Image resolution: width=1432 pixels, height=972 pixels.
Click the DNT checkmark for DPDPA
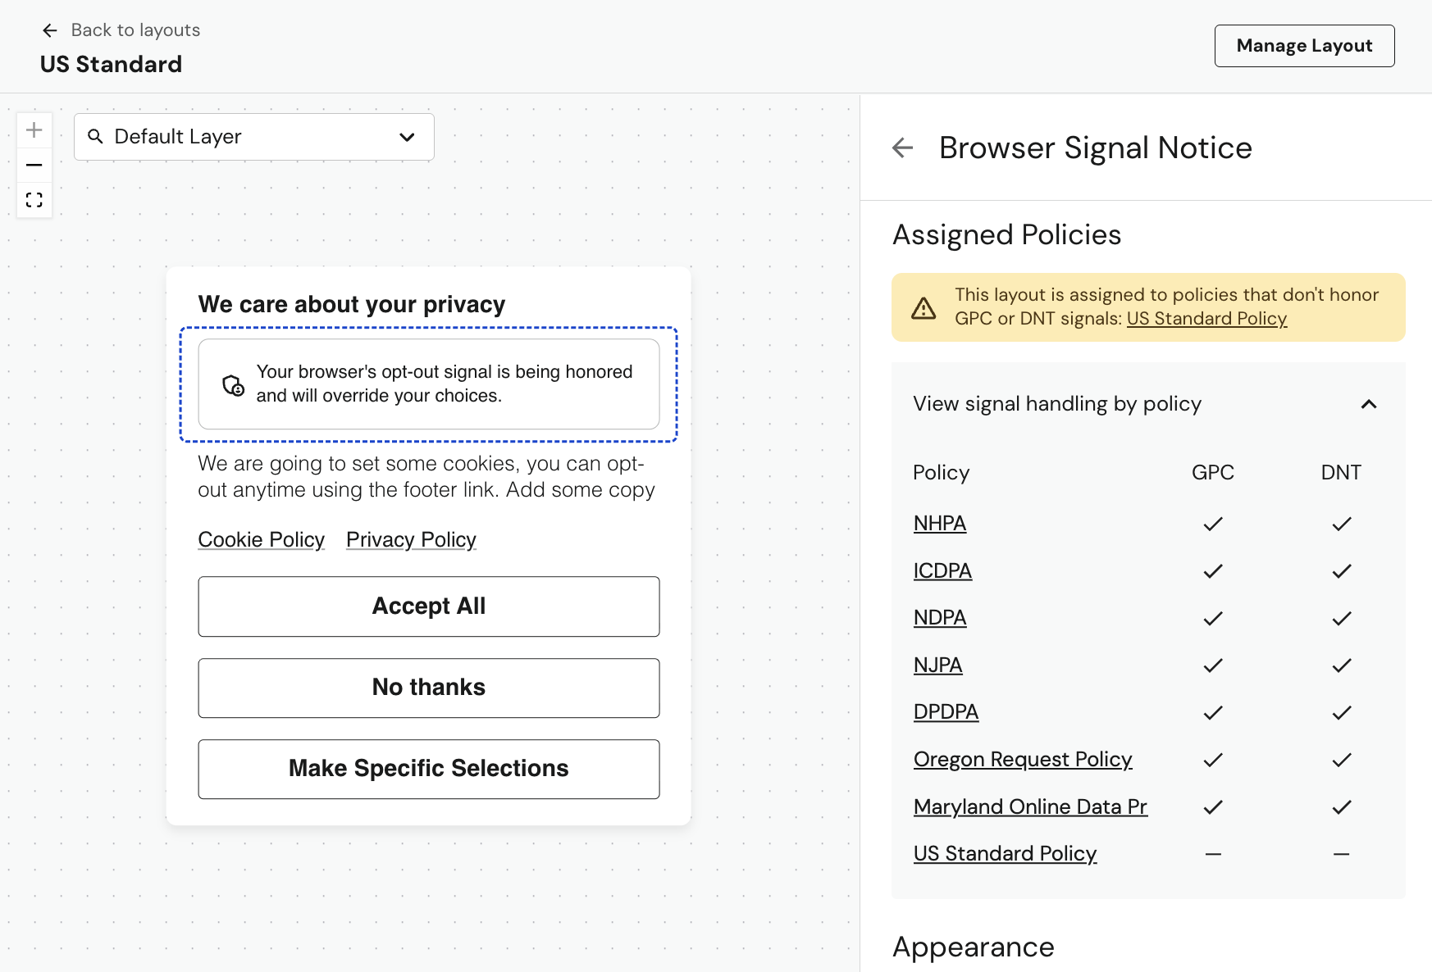point(1341,713)
